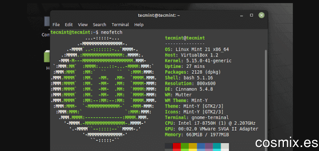The width and height of the screenshot is (319, 151).
Task: Click the 'Icons: Mint-Y [GTK2/3]' line
Action: click(194, 112)
